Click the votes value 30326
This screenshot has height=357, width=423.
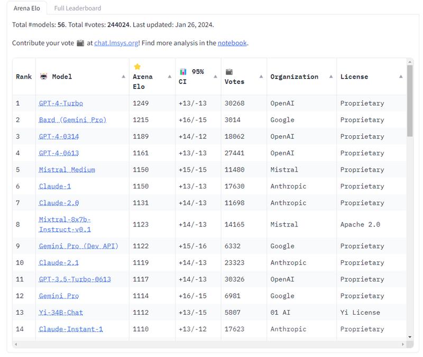(234, 279)
